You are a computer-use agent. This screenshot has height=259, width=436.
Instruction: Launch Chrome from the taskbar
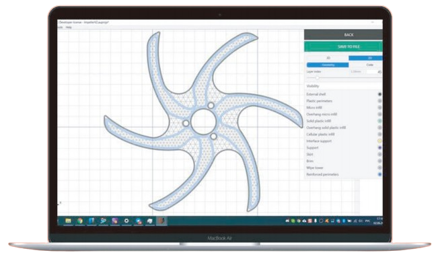click(80, 221)
